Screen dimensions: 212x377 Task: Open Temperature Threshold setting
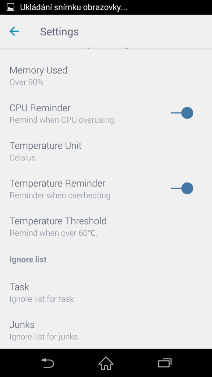click(106, 226)
